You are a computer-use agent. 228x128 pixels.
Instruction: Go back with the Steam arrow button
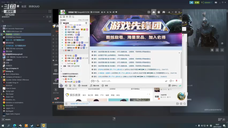[x=2, y=6]
